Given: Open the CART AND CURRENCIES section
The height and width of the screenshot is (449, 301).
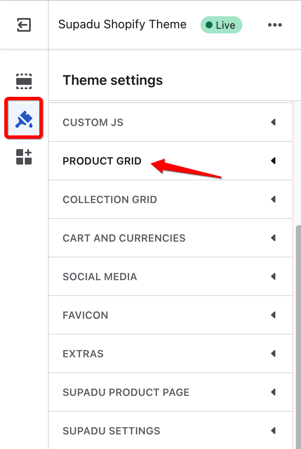Looking at the screenshot, I should 171,238.
